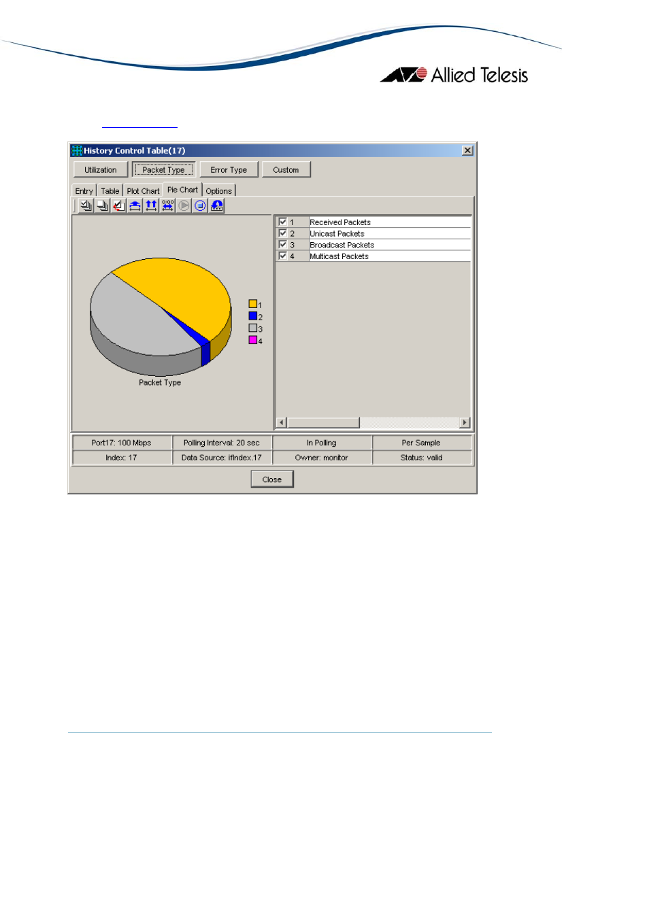This screenshot has width=649, height=918.
Task: Switch to the Table tab
Action: (110, 191)
